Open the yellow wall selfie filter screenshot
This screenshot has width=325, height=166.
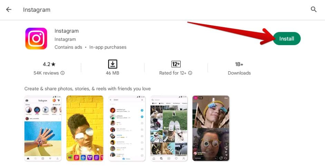coord(85,128)
